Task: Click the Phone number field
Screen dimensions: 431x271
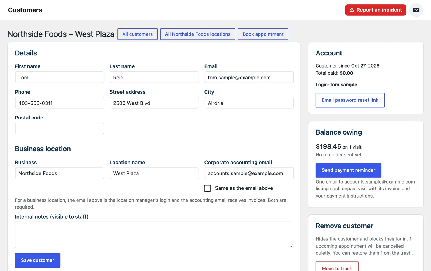Action: coord(60,103)
